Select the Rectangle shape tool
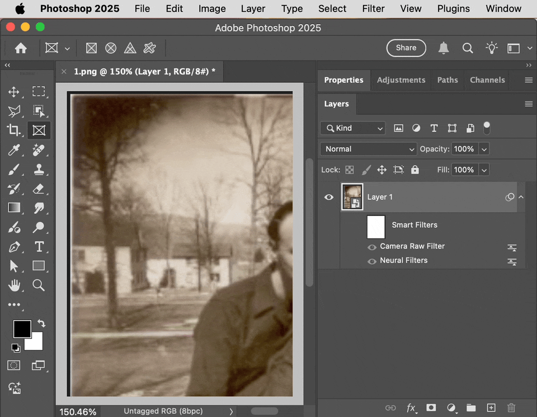This screenshot has width=537, height=417. click(39, 266)
